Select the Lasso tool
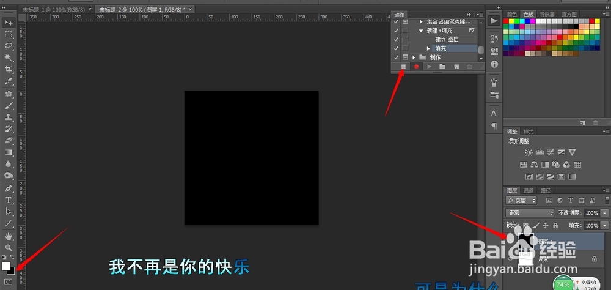Image resolution: width=611 pixels, height=290 pixels. 8,46
